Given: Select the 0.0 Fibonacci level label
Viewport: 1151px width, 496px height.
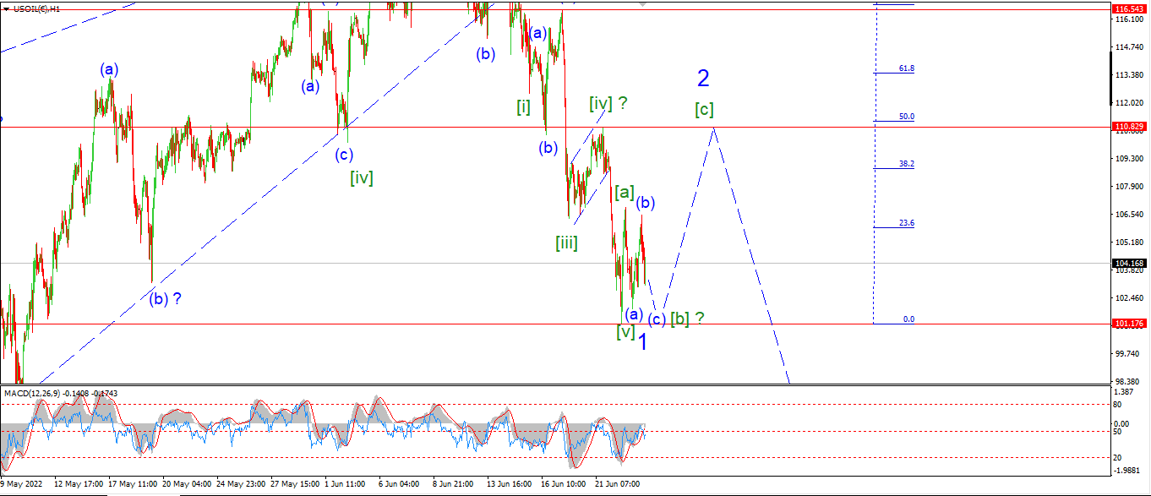Looking at the screenshot, I should click(x=908, y=319).
